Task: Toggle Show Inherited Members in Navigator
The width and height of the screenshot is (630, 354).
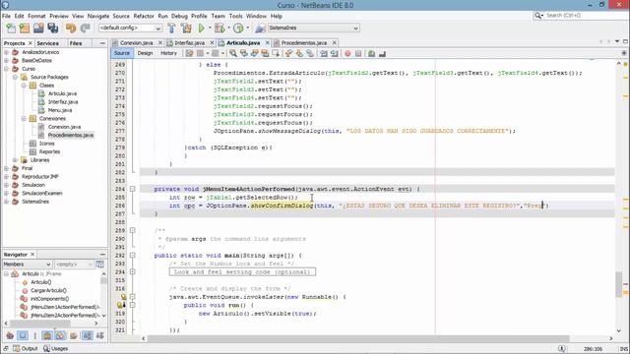Action: (x=10, y=335)
